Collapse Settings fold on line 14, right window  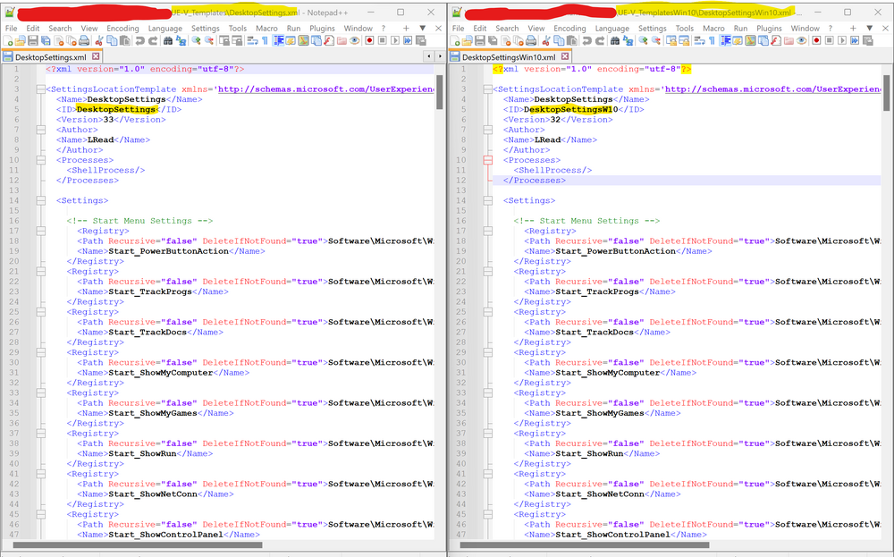[487, 200]
